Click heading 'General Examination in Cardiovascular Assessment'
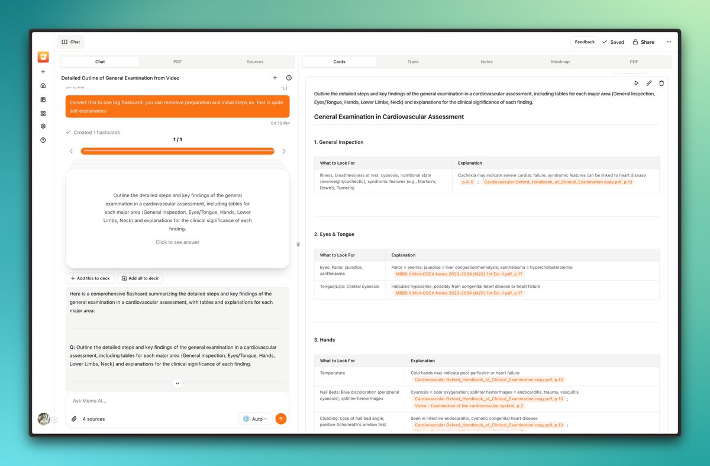710x466 pixels. click(x=389, y=117)
